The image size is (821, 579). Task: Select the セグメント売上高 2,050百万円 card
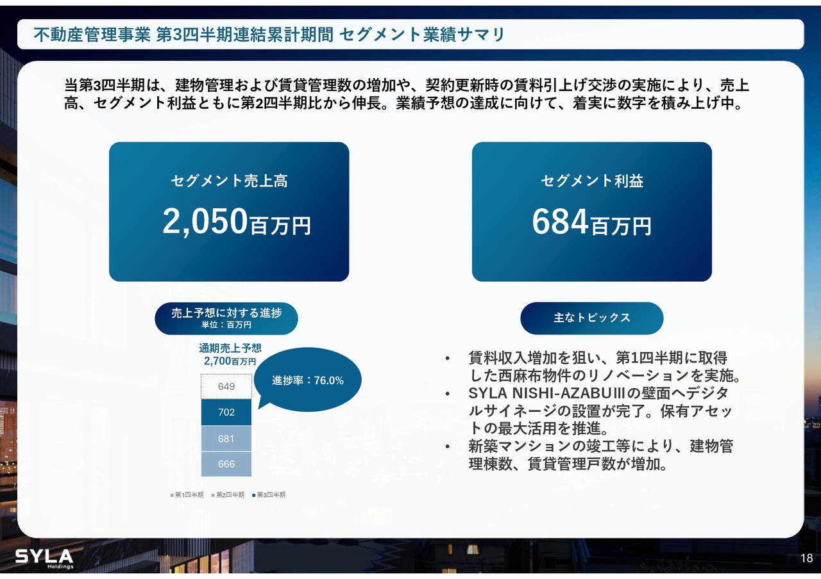[229, 211]
